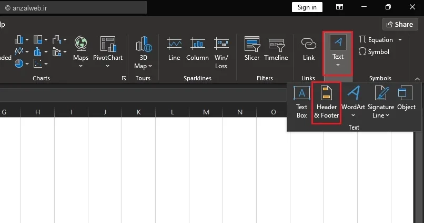The height and width of the screenshot is (223, 424).
Task: Open the Symbol dialog
Action: click(374, 52)
